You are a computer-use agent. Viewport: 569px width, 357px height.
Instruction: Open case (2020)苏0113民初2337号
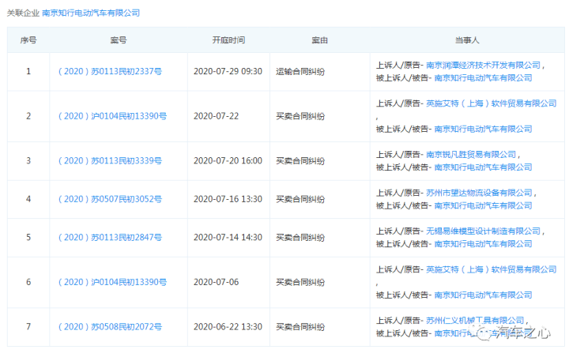tap(110, 71)
